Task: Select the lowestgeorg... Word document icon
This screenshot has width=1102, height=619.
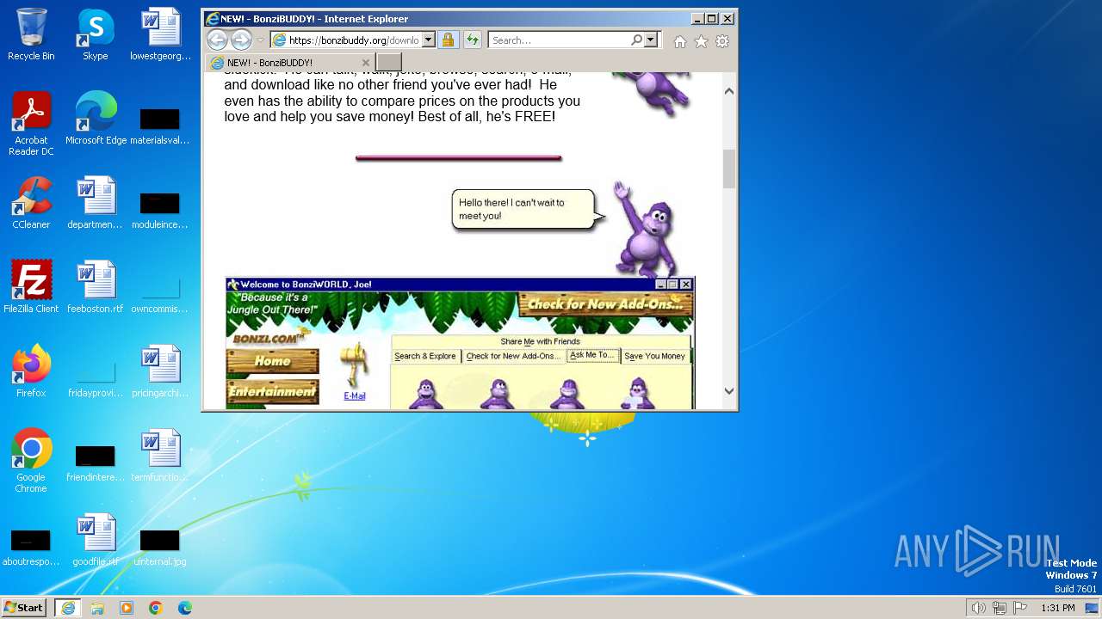Action: click(x=160, y=35)
